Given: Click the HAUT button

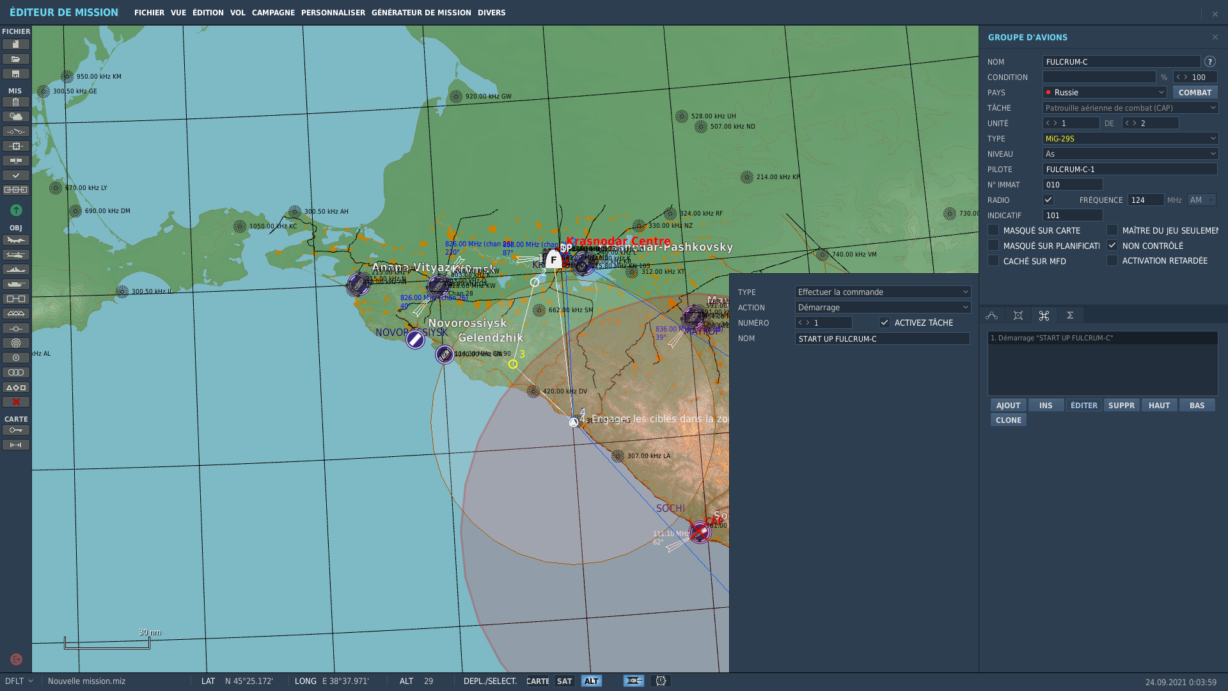Looking at the screenshot, I should pos(1160,405).
